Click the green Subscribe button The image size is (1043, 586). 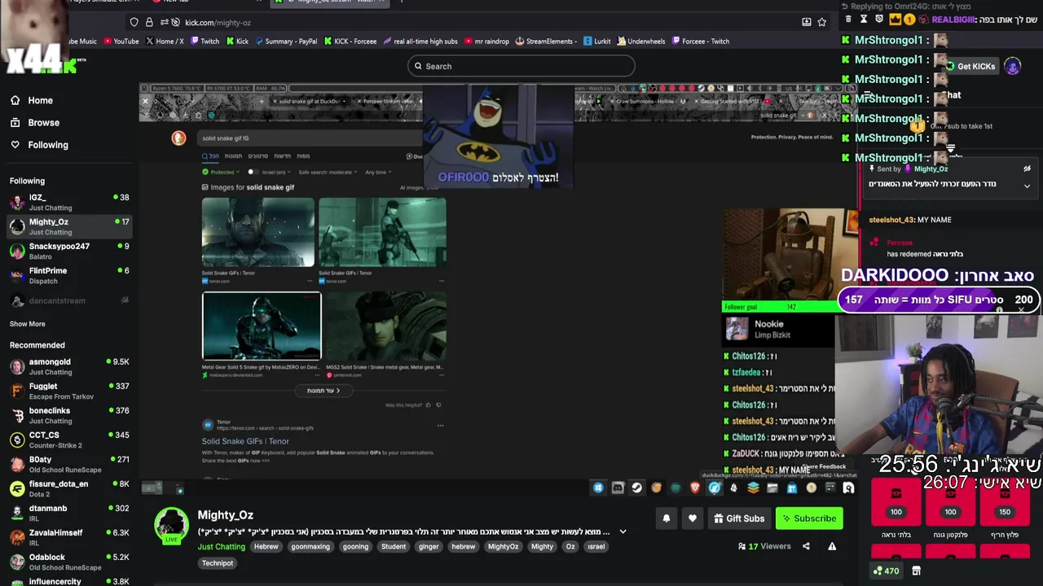click(x=809, y=518)
